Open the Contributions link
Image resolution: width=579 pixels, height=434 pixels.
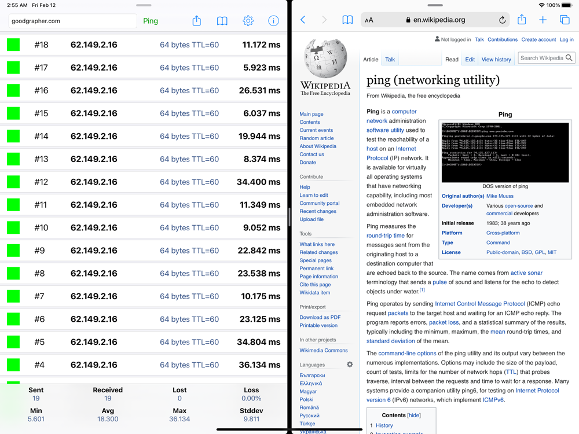tap(502, 39)
